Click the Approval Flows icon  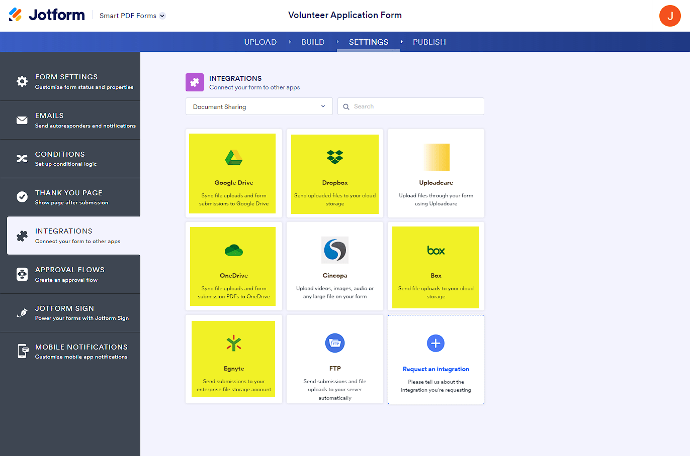[22, 274]
